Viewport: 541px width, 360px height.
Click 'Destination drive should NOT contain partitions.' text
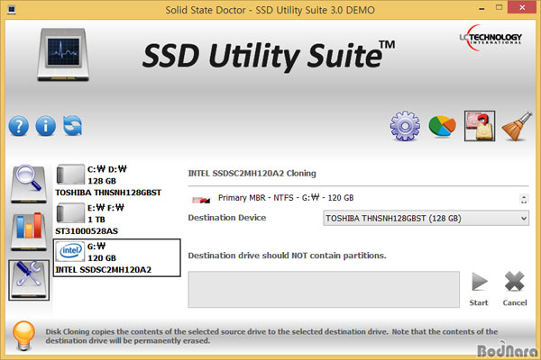point(287,256)
